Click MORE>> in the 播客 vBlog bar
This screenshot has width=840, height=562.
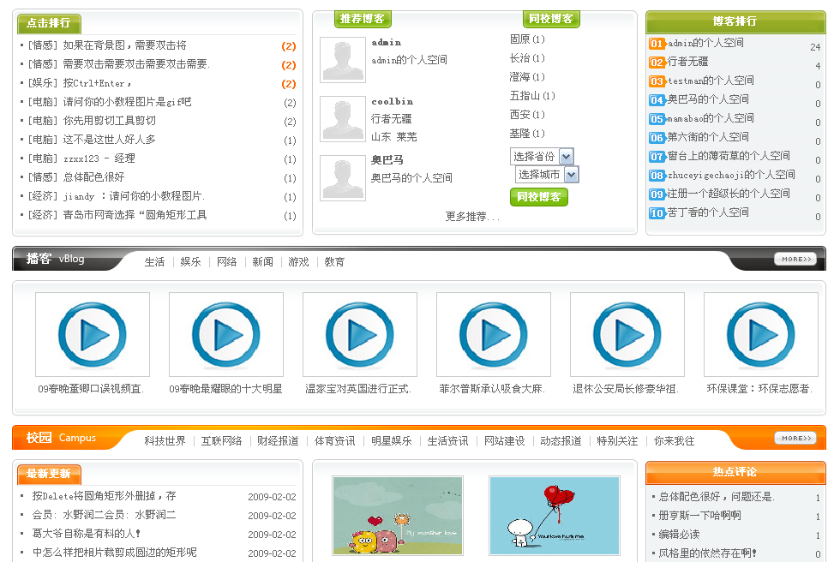[x=795, y=260]
